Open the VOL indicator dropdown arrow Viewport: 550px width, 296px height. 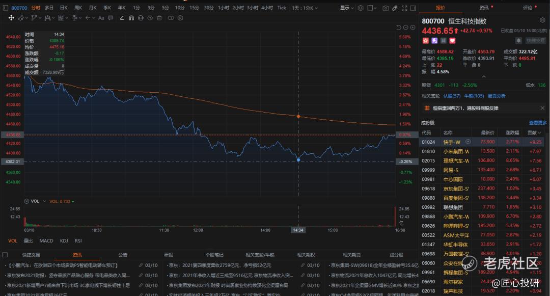click(44, 201)
